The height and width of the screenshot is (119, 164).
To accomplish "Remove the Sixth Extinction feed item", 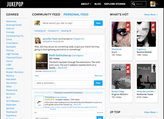I will 98,76.
